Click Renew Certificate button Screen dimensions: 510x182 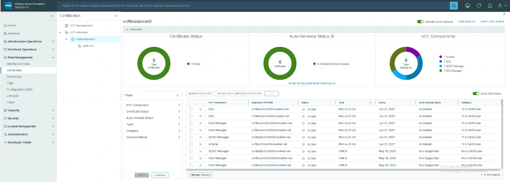coord(200,93)
